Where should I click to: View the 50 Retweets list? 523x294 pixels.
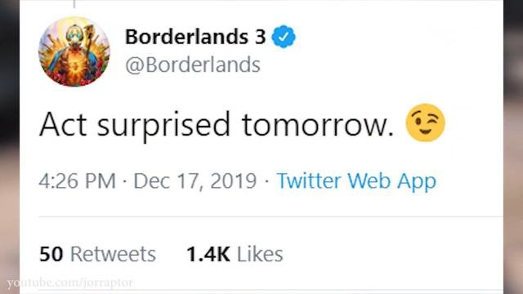click(97, 254)
